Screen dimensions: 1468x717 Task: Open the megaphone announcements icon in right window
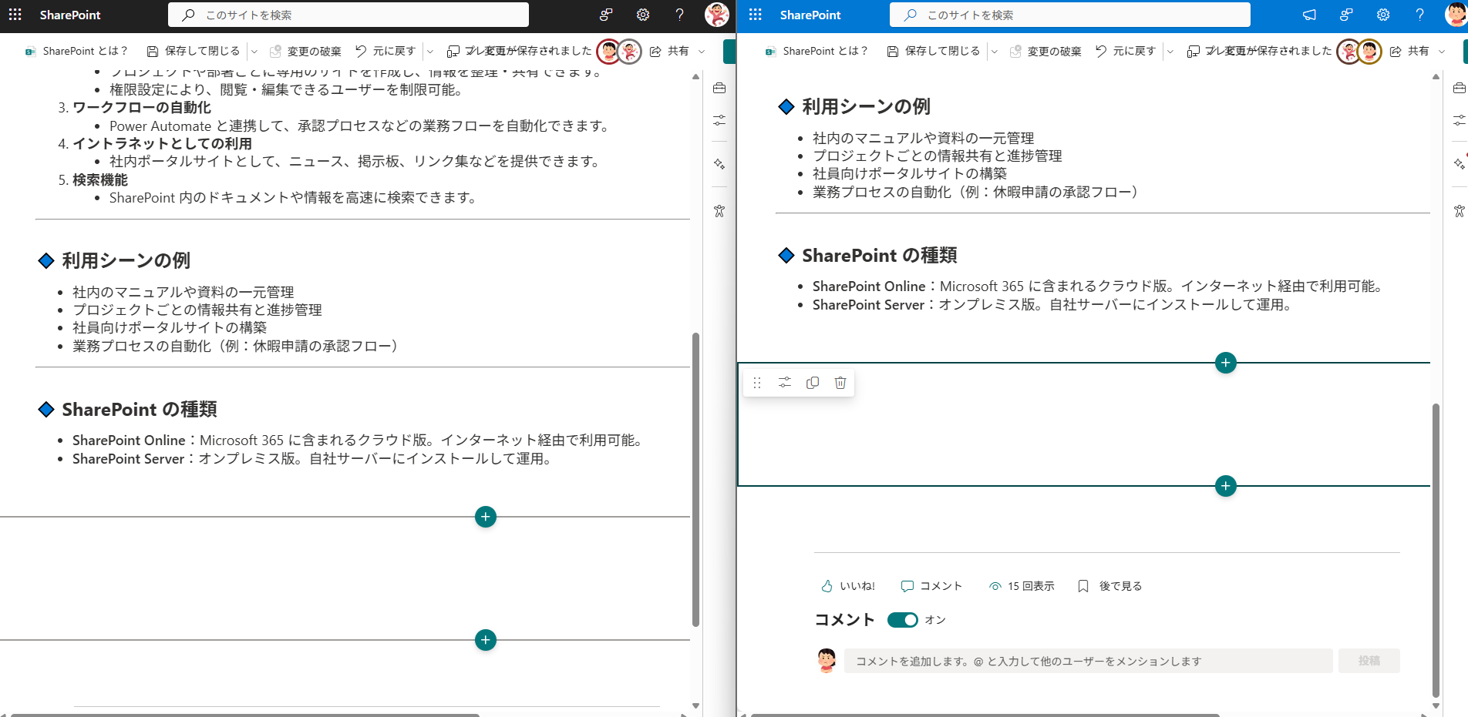coord(1309,15)
